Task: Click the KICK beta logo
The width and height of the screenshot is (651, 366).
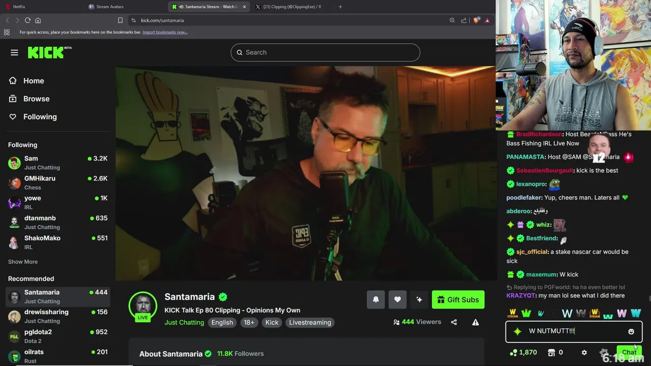Action: click(49, 52)
